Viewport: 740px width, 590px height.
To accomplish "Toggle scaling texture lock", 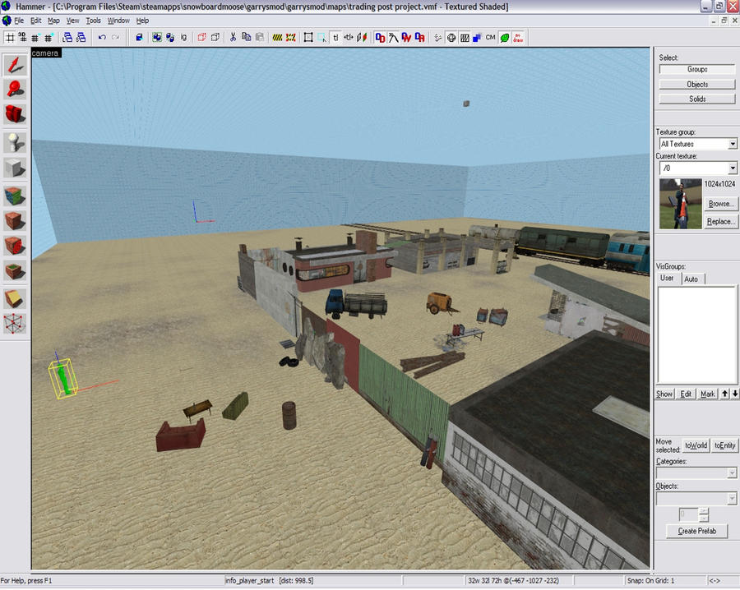I will [349, 37].
